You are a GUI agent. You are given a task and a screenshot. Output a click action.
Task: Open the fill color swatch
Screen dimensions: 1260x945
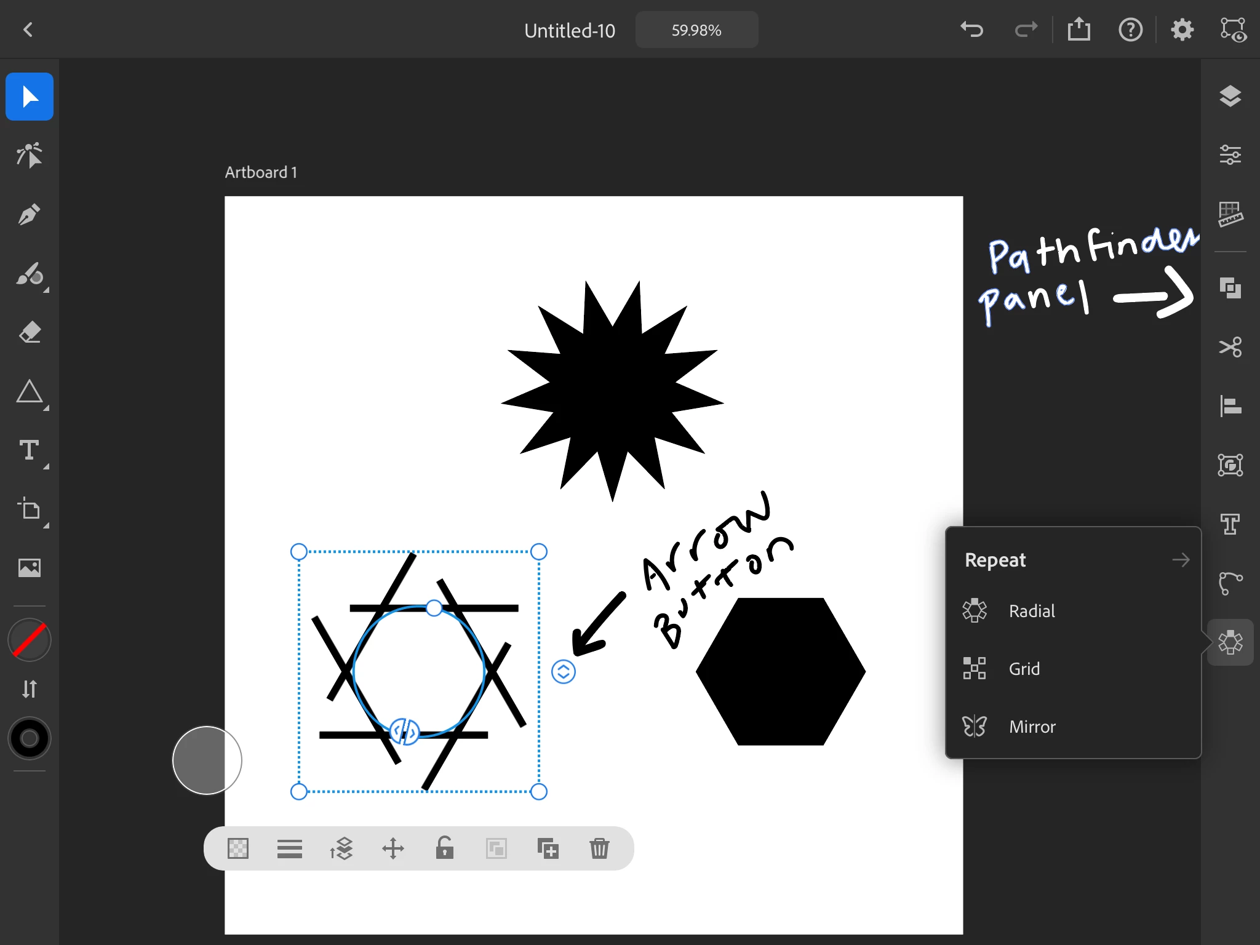[x=29, y=640]
